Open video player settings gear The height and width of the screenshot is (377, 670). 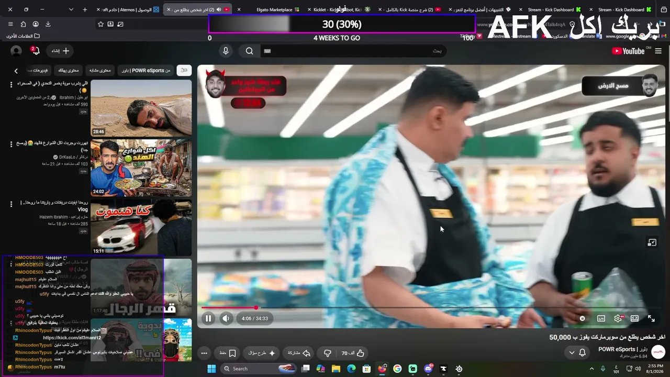click(618, 318)
